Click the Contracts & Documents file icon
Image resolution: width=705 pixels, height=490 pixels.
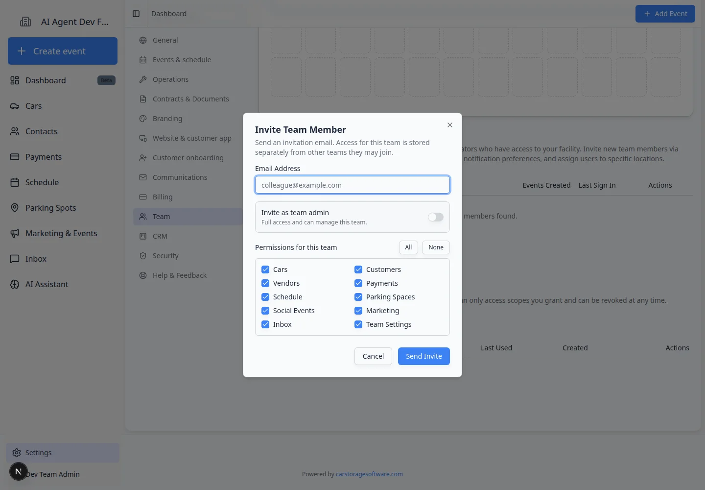coord(143,99)
